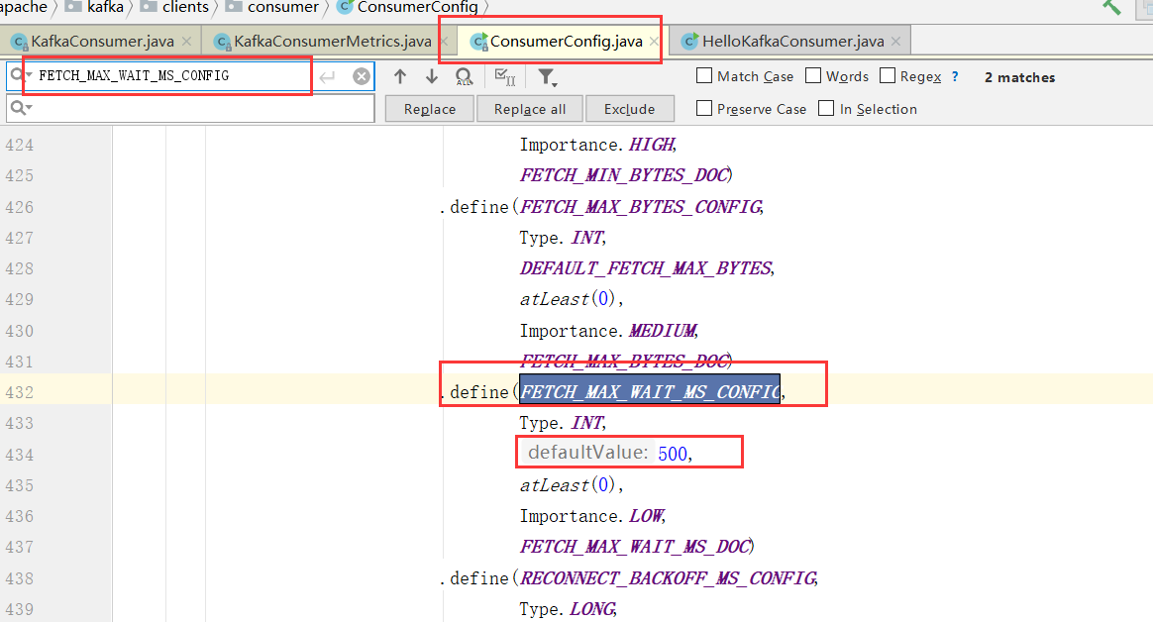Close the KafkaConsumer.java tab

pos(187,42)
